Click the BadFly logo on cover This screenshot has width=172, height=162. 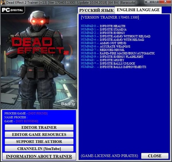click(68, 104)
